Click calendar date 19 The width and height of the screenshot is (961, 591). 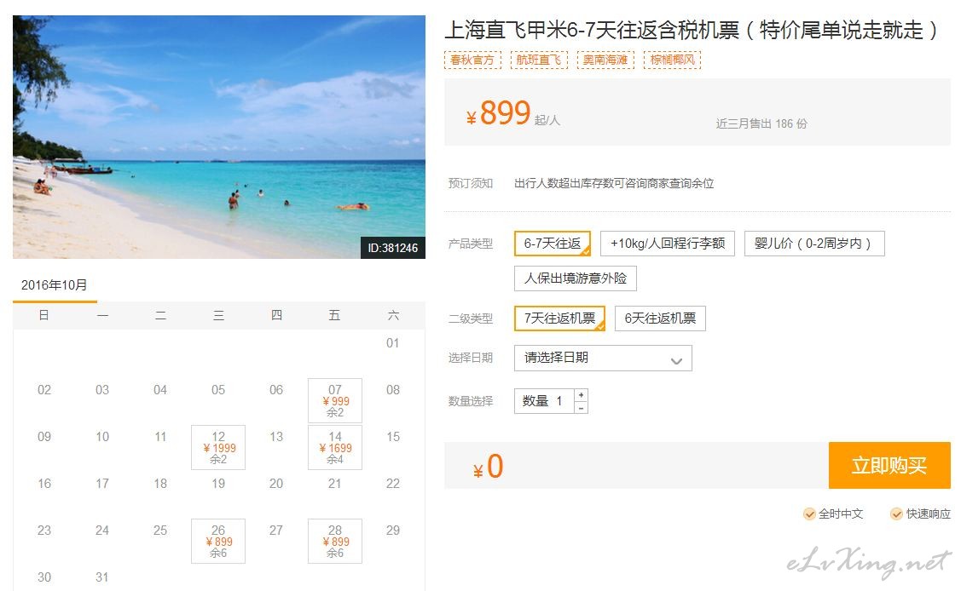218,484
